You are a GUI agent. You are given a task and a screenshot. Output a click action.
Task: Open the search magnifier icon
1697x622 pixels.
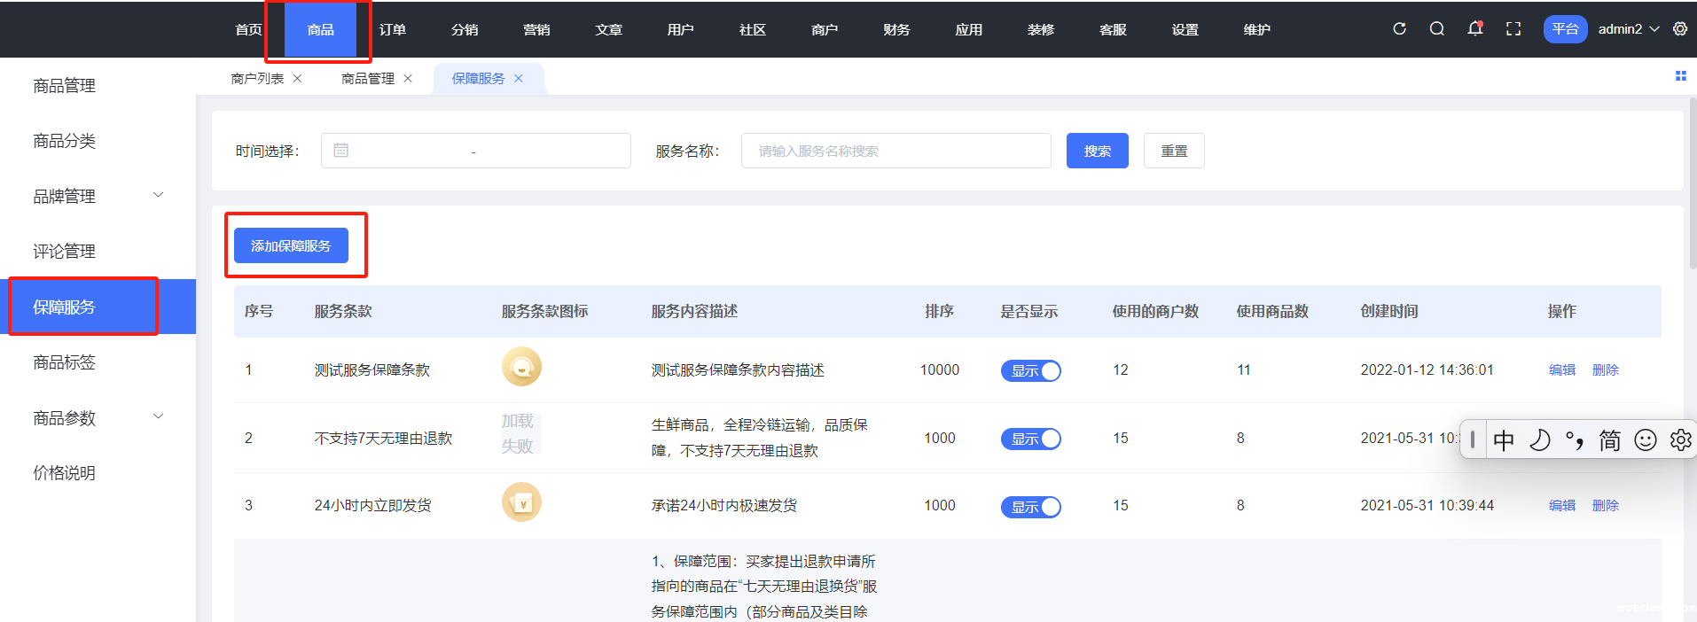pyautogui.click(x=1437, y=29)
